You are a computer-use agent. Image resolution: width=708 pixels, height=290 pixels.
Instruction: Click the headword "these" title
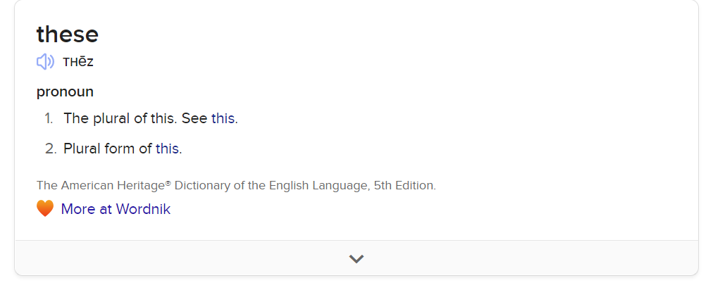coord(68,34)
